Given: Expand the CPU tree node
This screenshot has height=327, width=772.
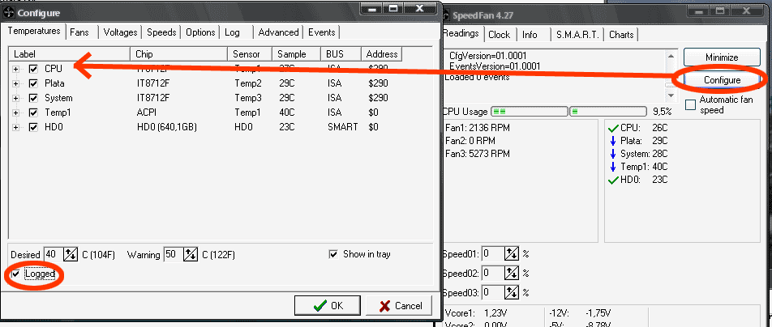Looking at the screenshot, I should click(x=15, y=69).
